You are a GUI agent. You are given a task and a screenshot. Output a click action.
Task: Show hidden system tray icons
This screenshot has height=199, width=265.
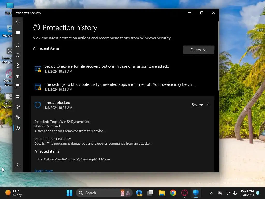[x=212, y=193]
